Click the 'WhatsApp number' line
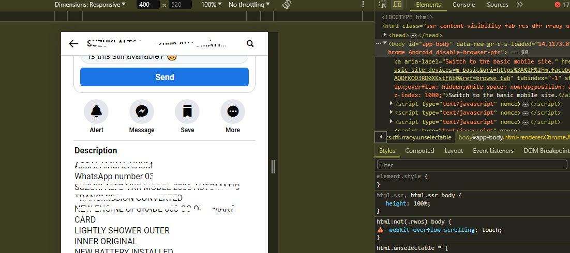This screenshot has width=570, height=253. pyautogui.click(x=113, y=177)
